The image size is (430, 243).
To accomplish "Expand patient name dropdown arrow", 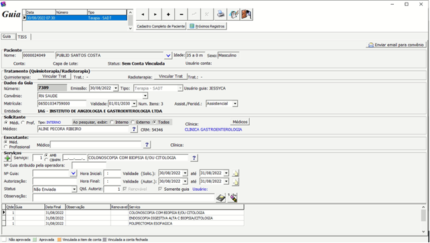I will (168, 56).
